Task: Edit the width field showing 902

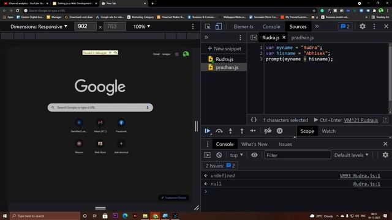Action: pyautogui.click(x=85, y=26)
